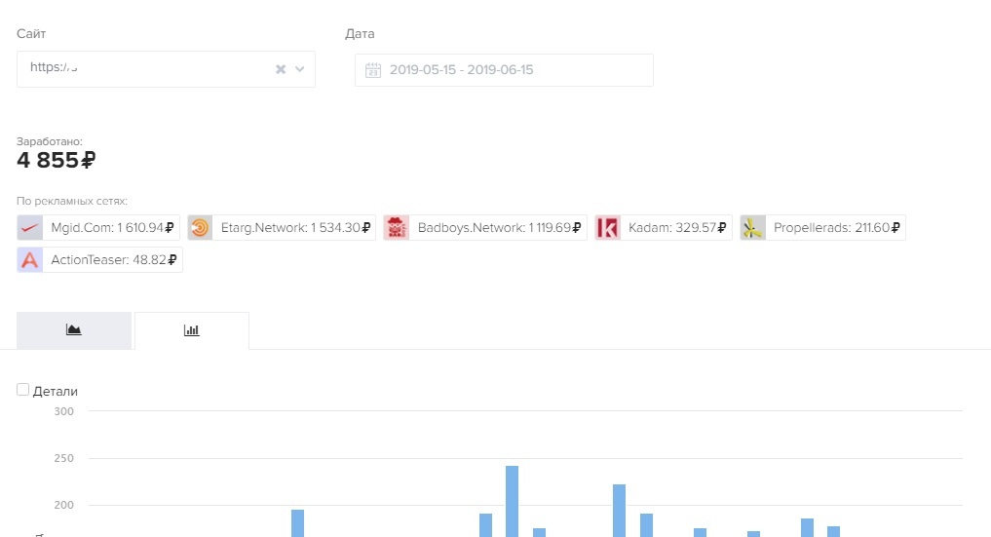Viewport: 991px width, 537px height.
Task: Click the По рекламных сетях heading
Action: 72,201
